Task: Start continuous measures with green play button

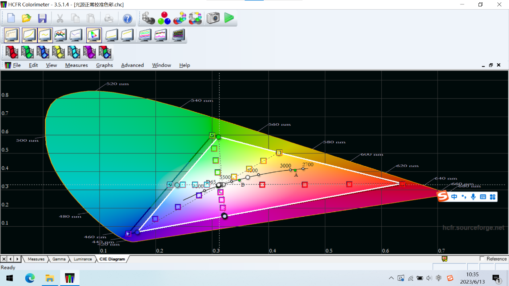Action: point(229,18)
